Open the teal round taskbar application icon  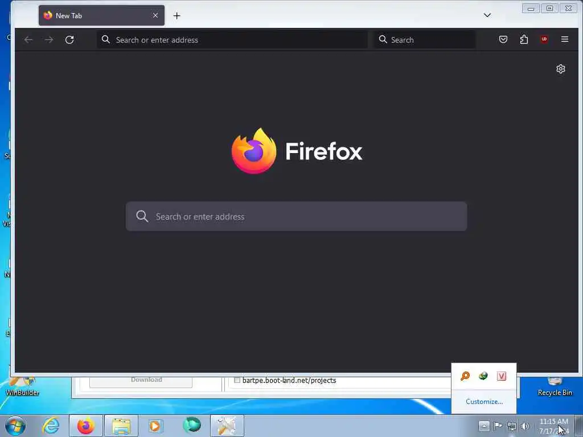[192, 425]
